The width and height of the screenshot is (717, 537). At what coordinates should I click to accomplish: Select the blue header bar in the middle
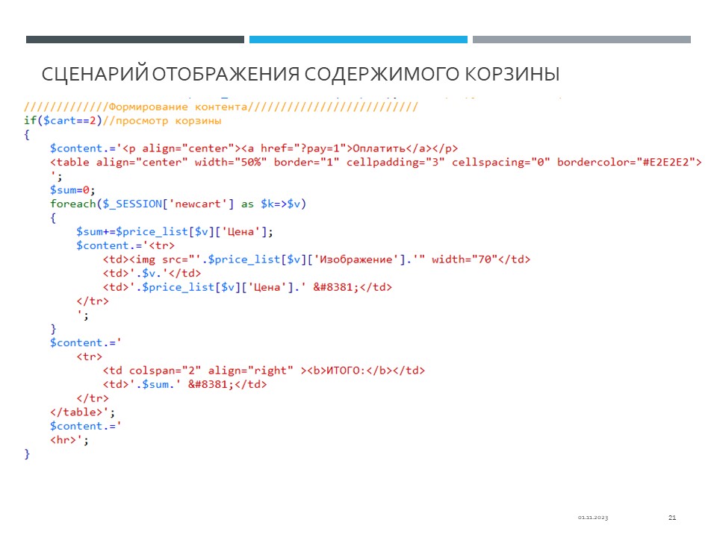(x=358, y=40)
